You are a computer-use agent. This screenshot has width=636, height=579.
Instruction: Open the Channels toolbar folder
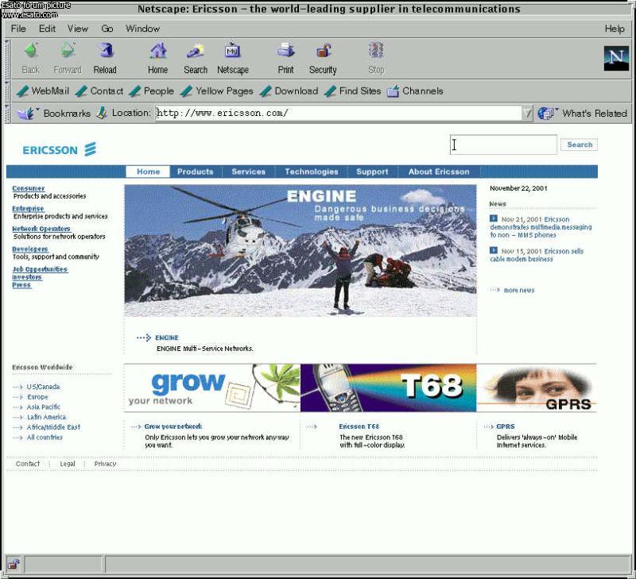(x=414, y=91)
